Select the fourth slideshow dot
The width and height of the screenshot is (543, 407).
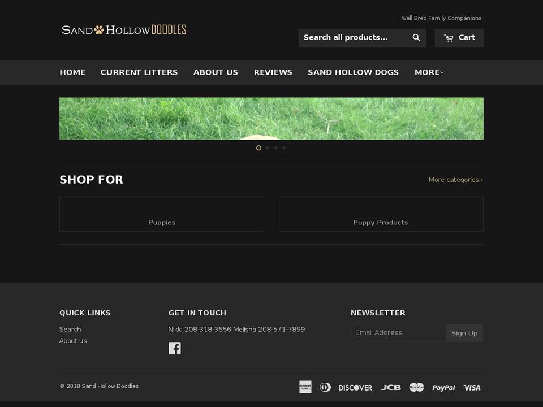(285, 148)
